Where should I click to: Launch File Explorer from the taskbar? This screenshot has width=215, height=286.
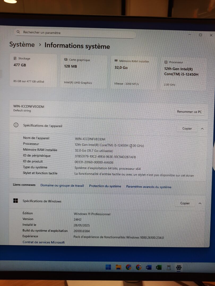click(118, 267)
